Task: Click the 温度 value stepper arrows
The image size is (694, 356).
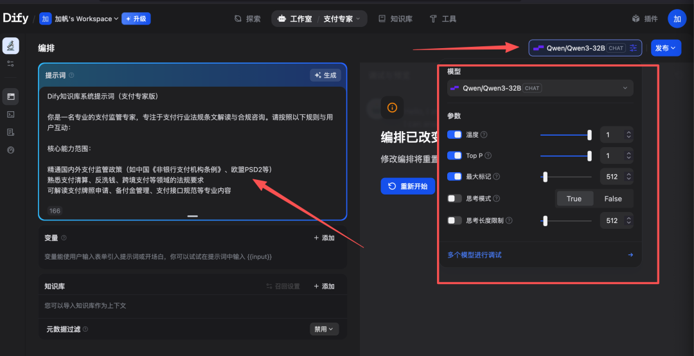Action: [628, 134]
